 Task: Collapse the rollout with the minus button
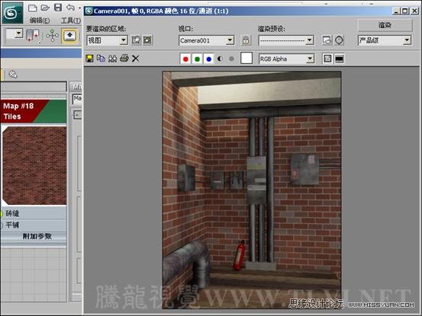(78, 115)
